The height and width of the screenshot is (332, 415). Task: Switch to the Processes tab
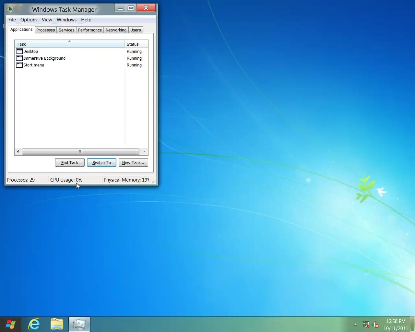[46, 30]
